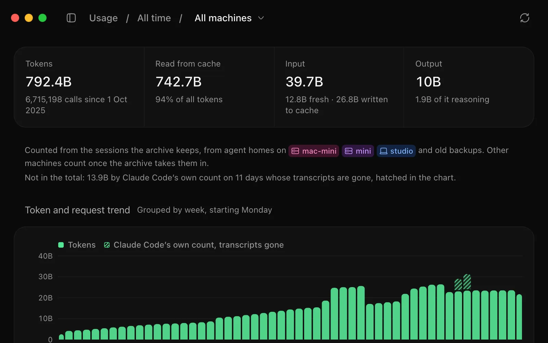
Task: Click the 39.7B input value
Action: tap(304, 82)
